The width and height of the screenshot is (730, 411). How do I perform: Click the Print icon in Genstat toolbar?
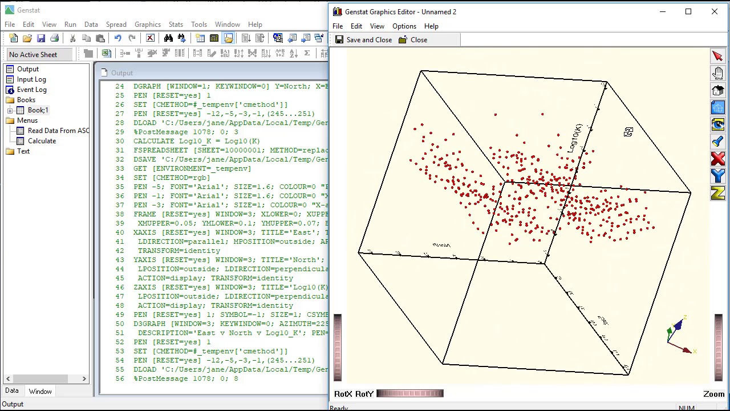(55, 38)
